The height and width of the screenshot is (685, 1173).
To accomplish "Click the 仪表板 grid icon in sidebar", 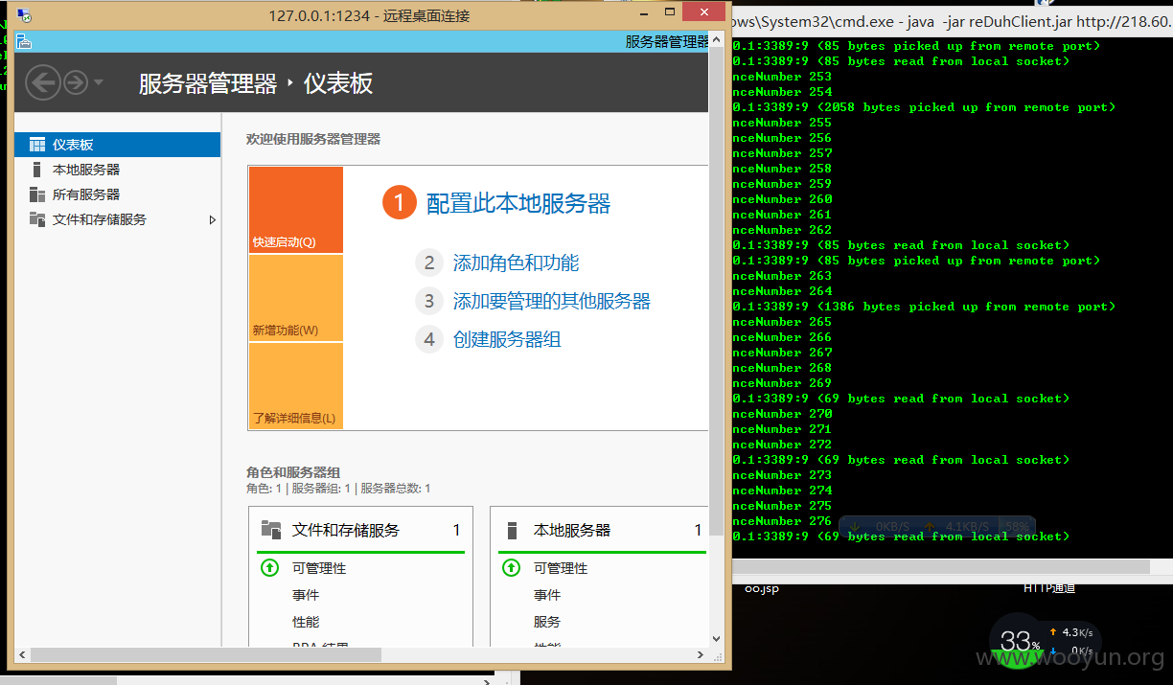I will click(37, 145).
